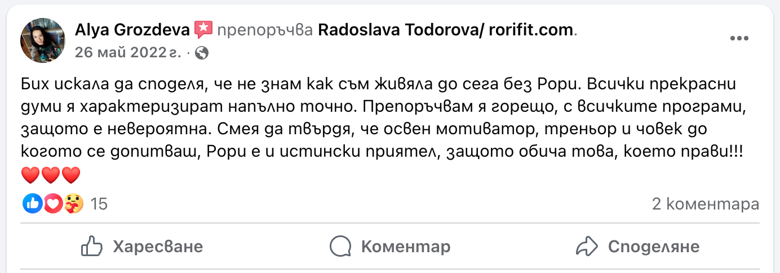Show who reacted via the 15 count
The width and height of the screenshot is (780, 273).
(99, 204)
